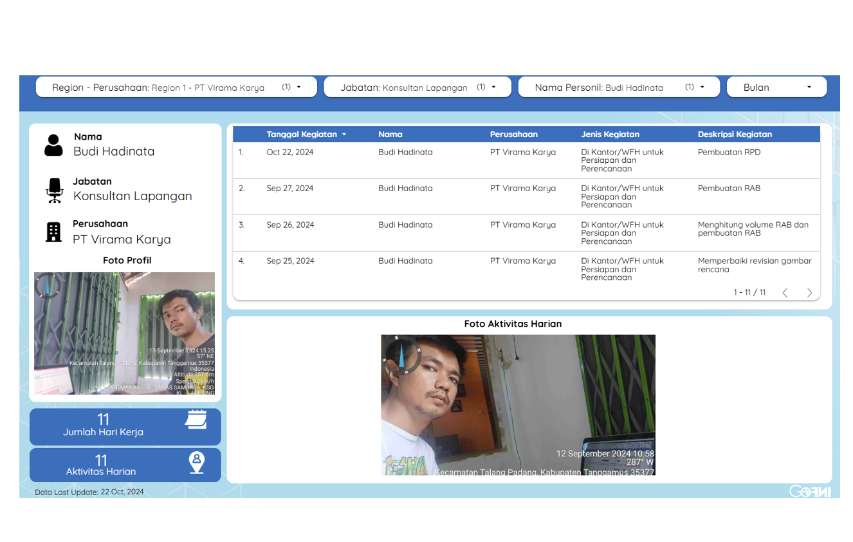Sort the table by Nama column header

pyautogui.click(x=390, y=135)
